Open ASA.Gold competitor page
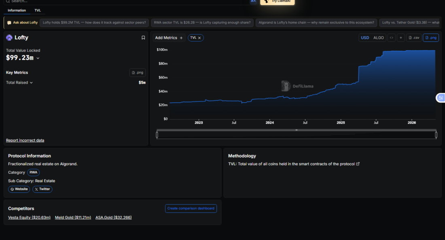Image resolution: width=445 pixels, height=240 pixels. point(114,217)
